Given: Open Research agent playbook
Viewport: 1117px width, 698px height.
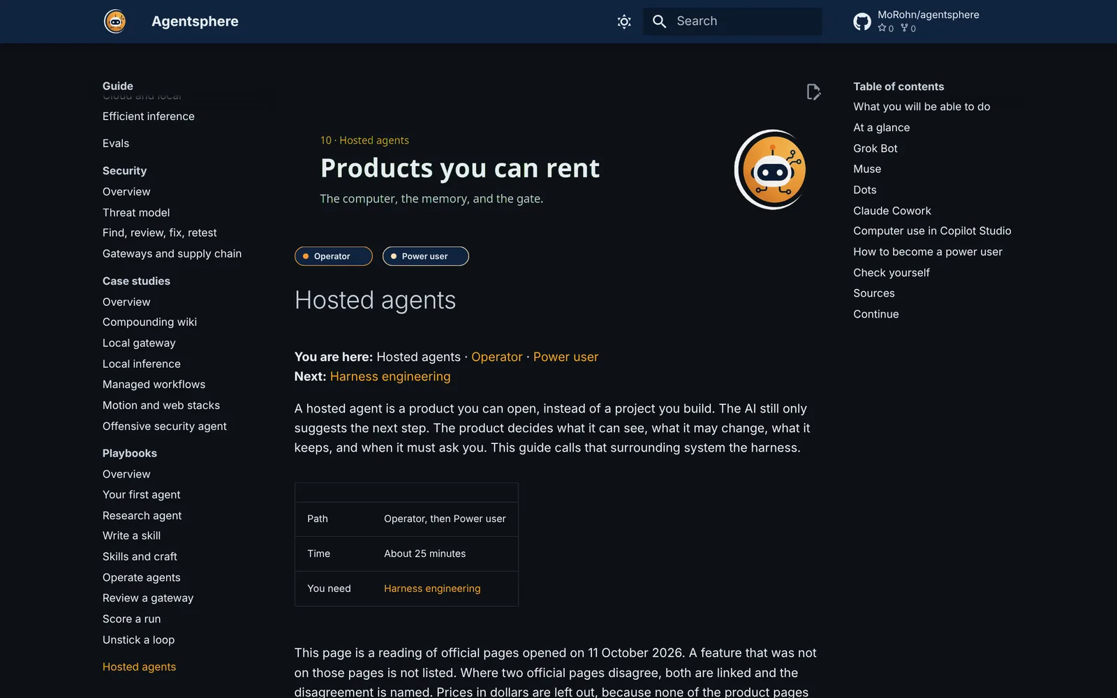Looking at the screenshot, I should tap(142, 516).
